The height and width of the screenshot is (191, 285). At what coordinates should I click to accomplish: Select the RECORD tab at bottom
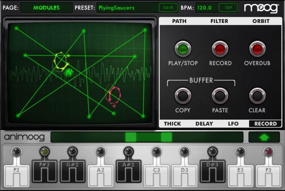(x=265, y=124)
